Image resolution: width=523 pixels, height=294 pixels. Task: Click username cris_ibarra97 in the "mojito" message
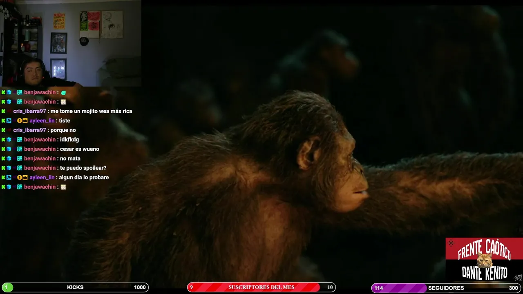29,111
